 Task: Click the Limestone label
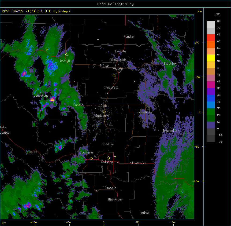coord(41,96)
